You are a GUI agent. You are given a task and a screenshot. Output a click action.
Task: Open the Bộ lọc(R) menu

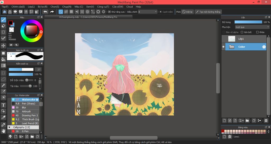pyautogui.click(x=43, y=7)
